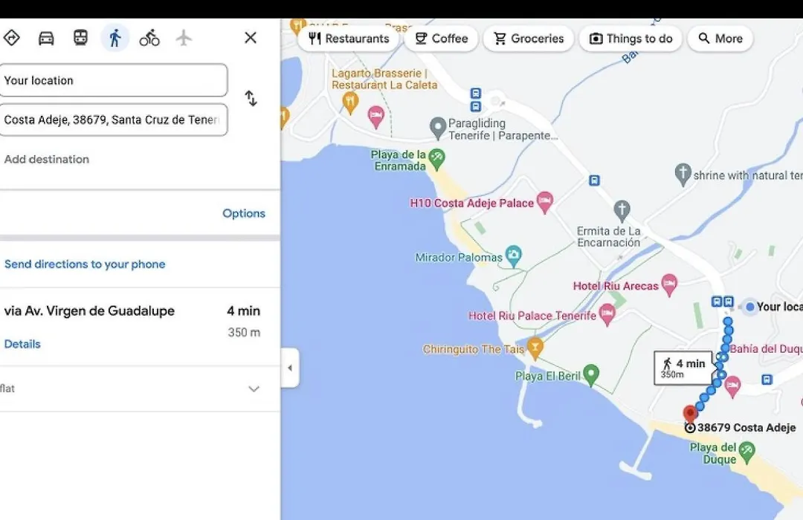
Task: Edit the Costa Adeje destination field
Action: [x=113, y=120]
